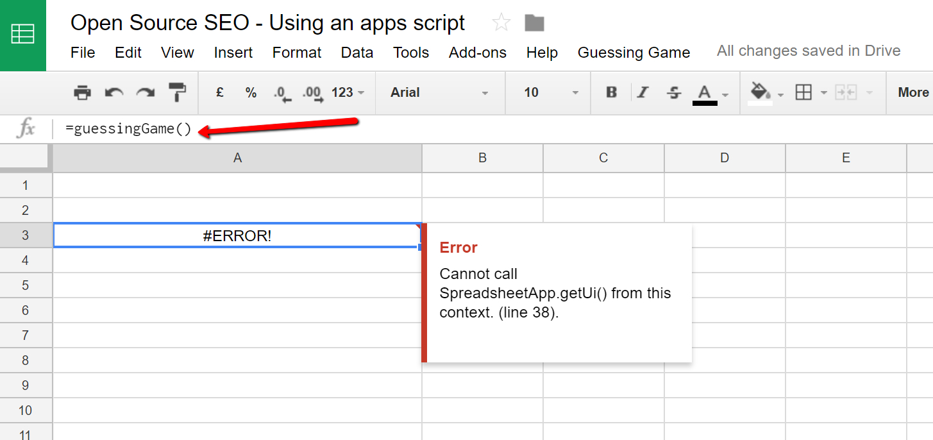This screenshot has width=933, height=440.
Task: Click the Increase decimal places icon
Action: tap(312, 92)
